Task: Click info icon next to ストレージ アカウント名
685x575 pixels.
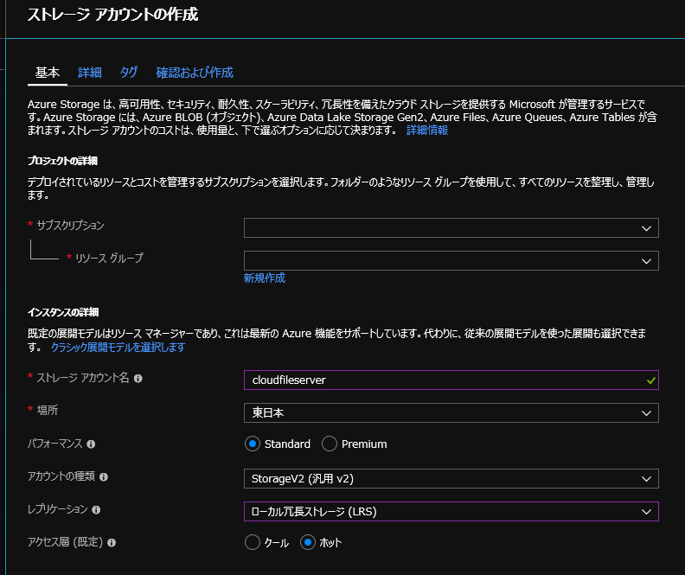Action: 138,379
